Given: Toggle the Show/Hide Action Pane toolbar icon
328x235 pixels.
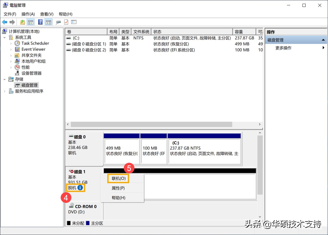Looking at the screenshot, I should tap(49, 22).
